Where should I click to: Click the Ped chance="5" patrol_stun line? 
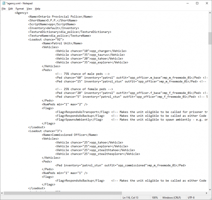pyautogui.click(x=131, y=97)
